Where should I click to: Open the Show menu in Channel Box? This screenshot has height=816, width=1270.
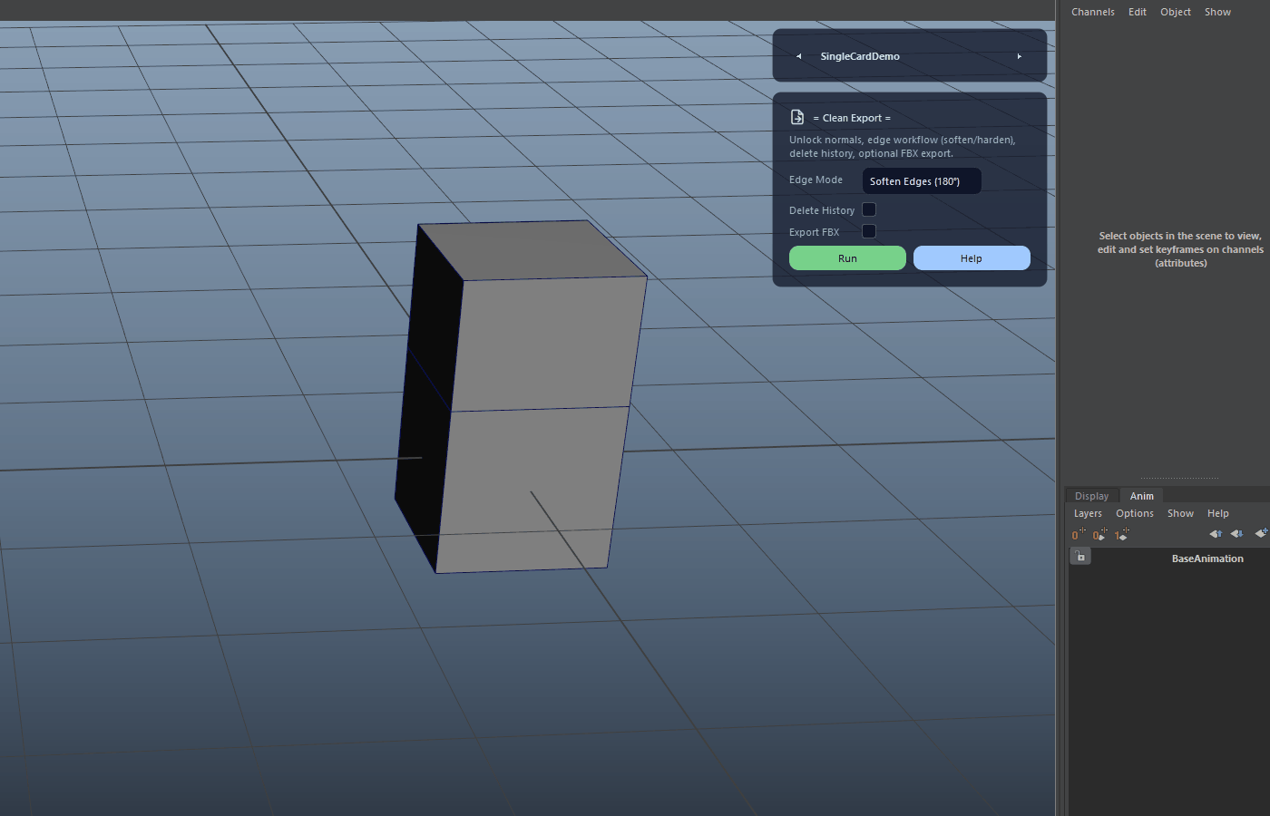point(1217,12)
